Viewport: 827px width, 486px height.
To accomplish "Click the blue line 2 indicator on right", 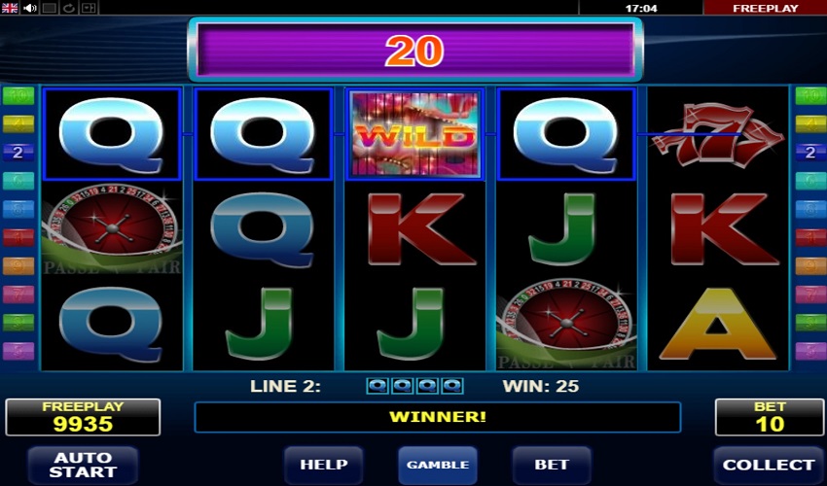I will [810, 153].
